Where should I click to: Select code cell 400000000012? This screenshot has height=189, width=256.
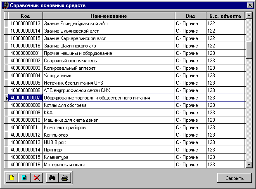tap(25, 135)
